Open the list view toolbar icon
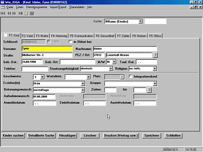203x152 pixels. (x=26, y=13)
